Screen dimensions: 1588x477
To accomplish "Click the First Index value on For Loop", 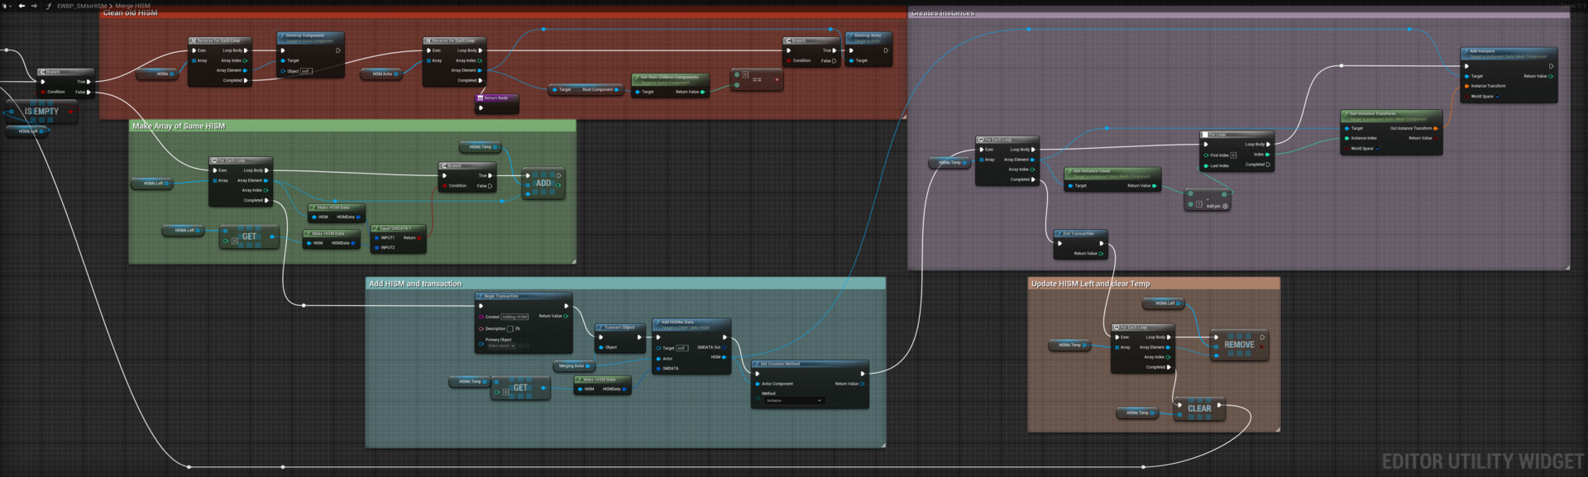I will (1233, 155).
